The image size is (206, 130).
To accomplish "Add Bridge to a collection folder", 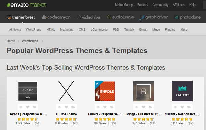I will (x=150, y=107).
